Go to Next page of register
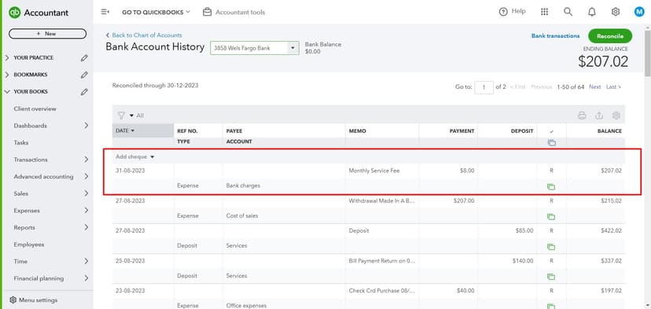The width and height of the screenshot is (651, 309). point(594,86)
